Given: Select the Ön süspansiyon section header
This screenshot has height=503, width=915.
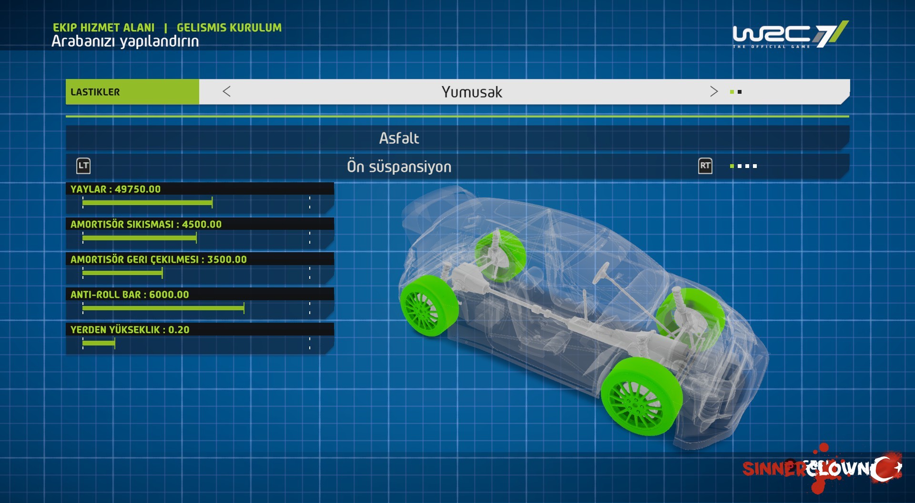Looking at the screenshot, I should pyautogui.click(x=399, y=167).
